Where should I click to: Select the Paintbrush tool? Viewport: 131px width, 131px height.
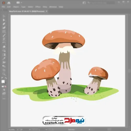coord(4,35)
